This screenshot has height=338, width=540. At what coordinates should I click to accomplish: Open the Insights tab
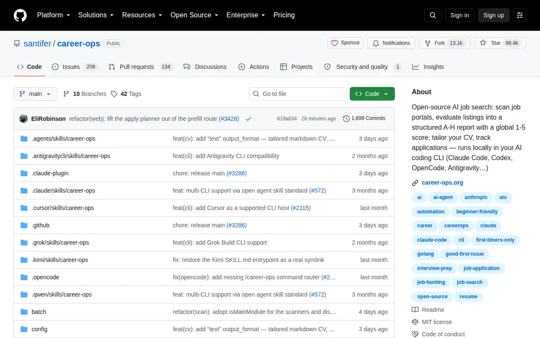428,67
